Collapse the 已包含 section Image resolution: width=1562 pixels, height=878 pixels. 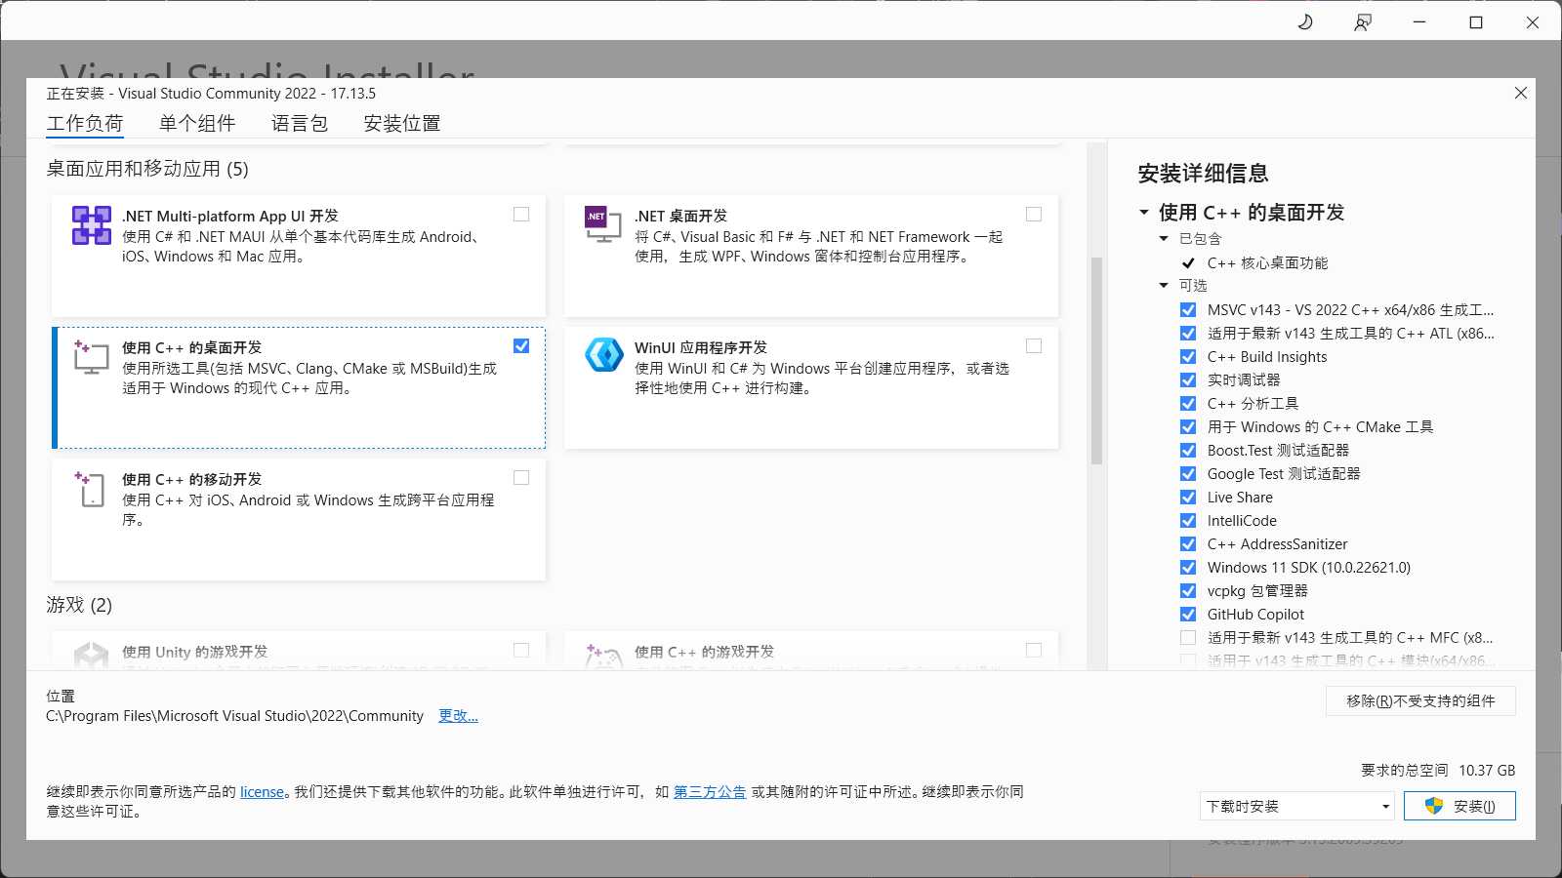point(1164,238)
